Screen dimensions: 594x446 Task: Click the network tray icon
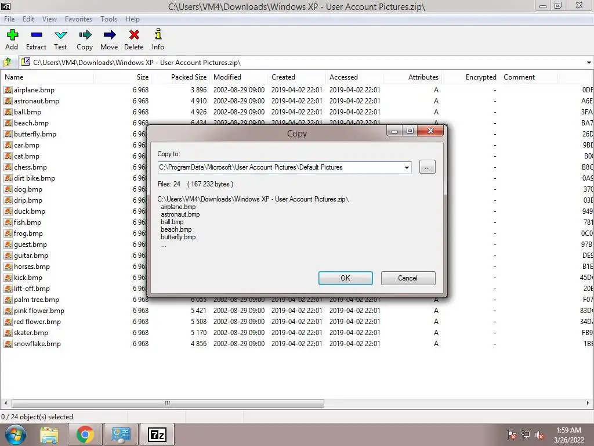click(526, 435)
